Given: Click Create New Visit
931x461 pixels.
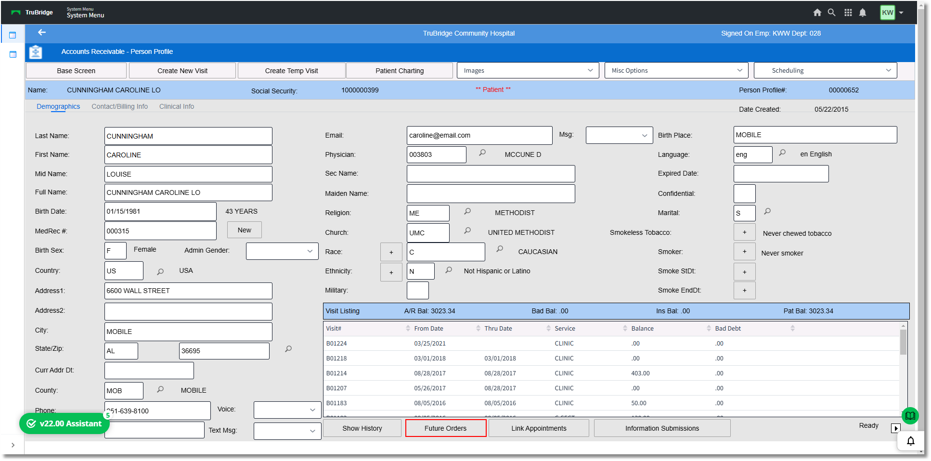Looking at the screenshot, I should click(182, 71).
